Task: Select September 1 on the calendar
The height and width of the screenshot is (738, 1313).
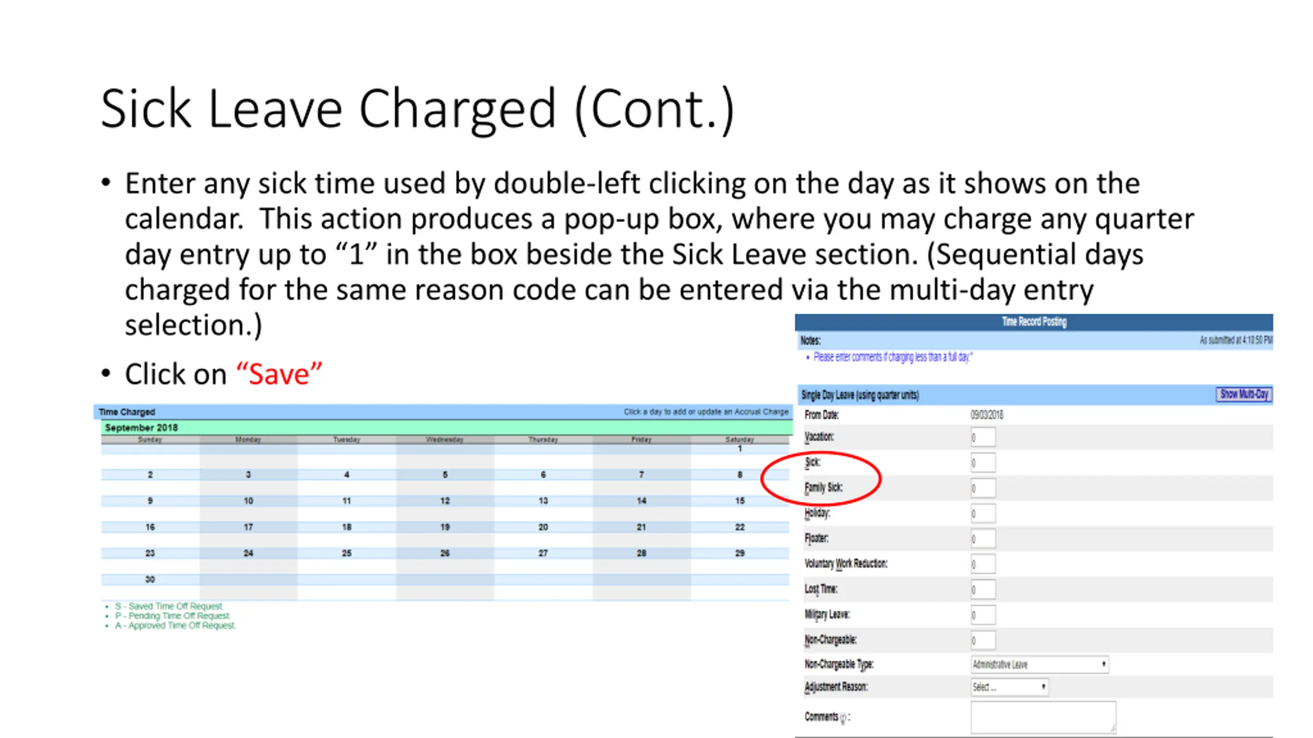Action: coord(740,448)
